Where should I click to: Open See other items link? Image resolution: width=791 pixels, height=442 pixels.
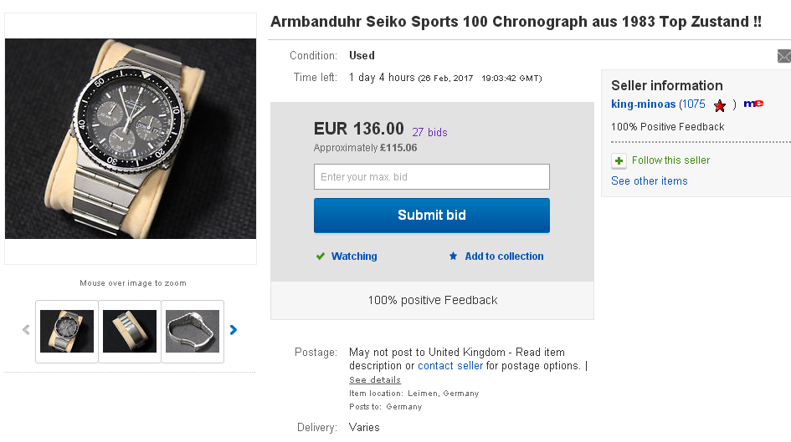(x=649, y=181)
